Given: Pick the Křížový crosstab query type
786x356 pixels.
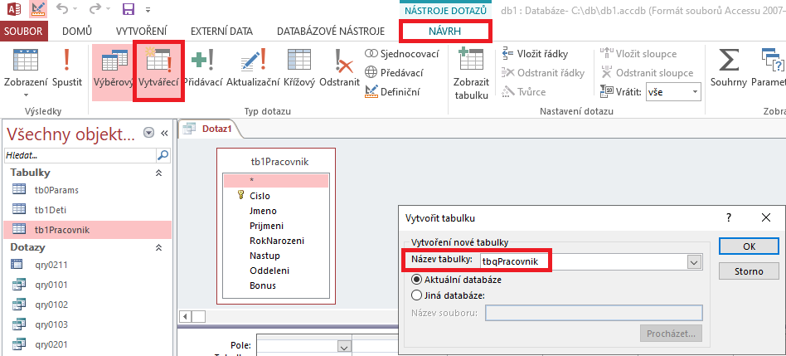Looking at the screenshot, I should point(298,67).
